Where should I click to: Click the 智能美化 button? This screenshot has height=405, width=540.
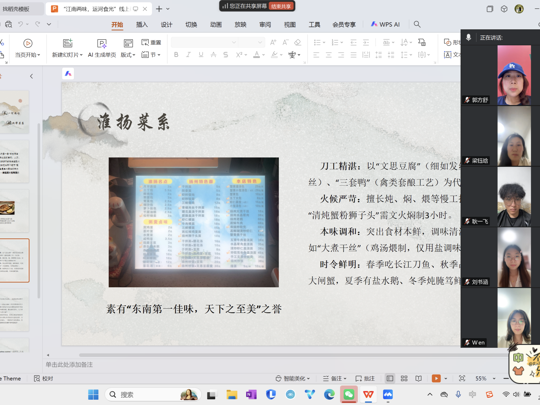(x=293, y=378)
